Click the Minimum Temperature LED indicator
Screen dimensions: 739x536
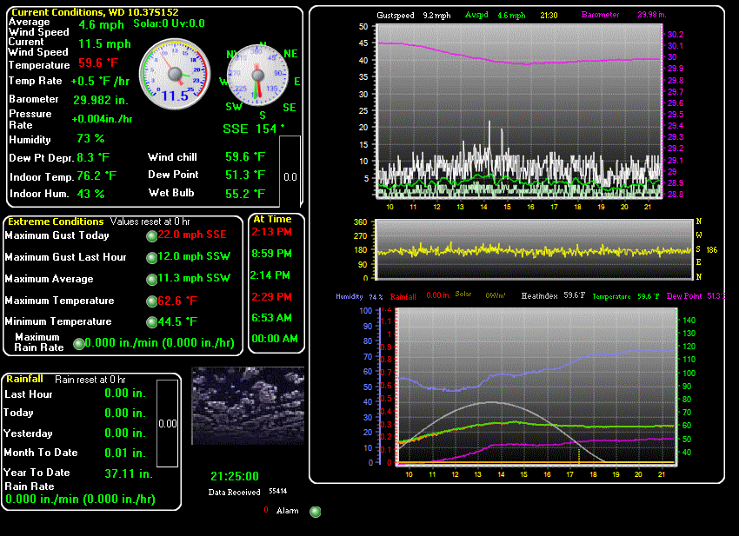[151, 322]
